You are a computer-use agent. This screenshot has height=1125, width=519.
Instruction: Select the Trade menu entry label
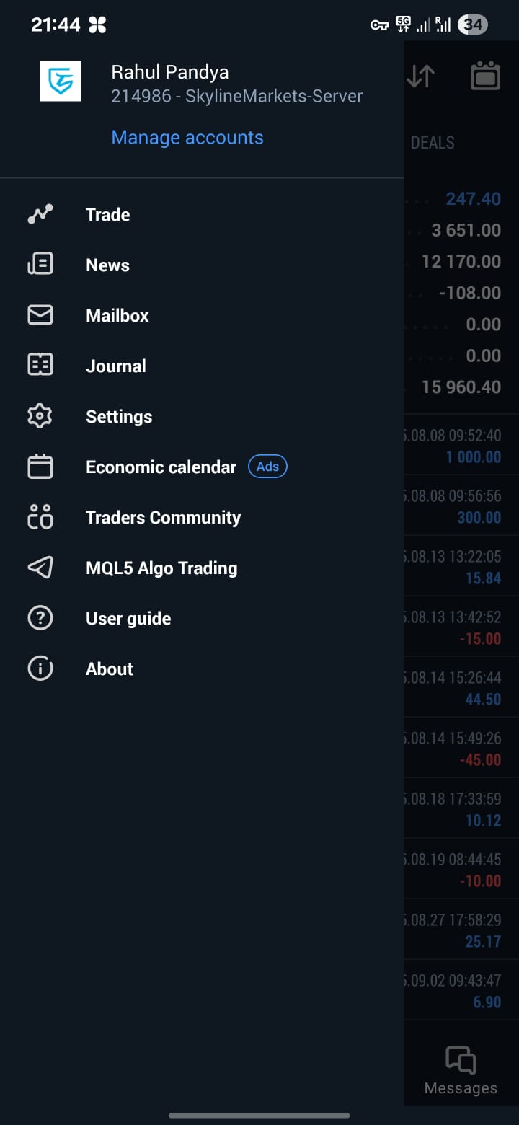(x=108, y=215)
